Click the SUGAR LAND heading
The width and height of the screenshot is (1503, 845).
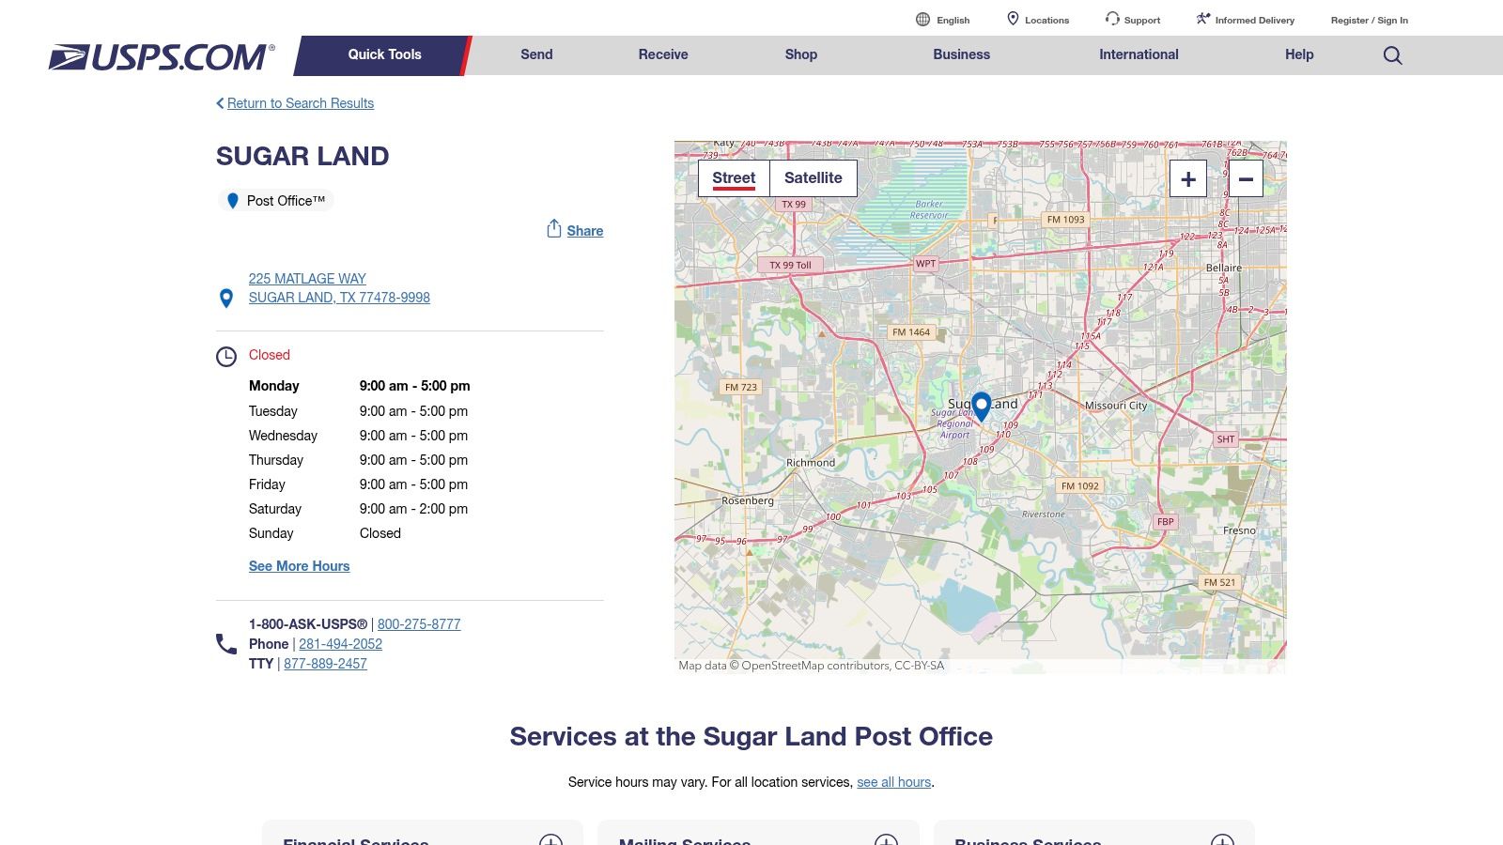302,156
